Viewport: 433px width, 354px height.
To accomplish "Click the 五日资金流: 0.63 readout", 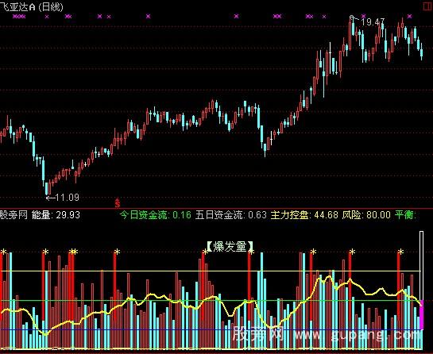I will coord(231,214).
